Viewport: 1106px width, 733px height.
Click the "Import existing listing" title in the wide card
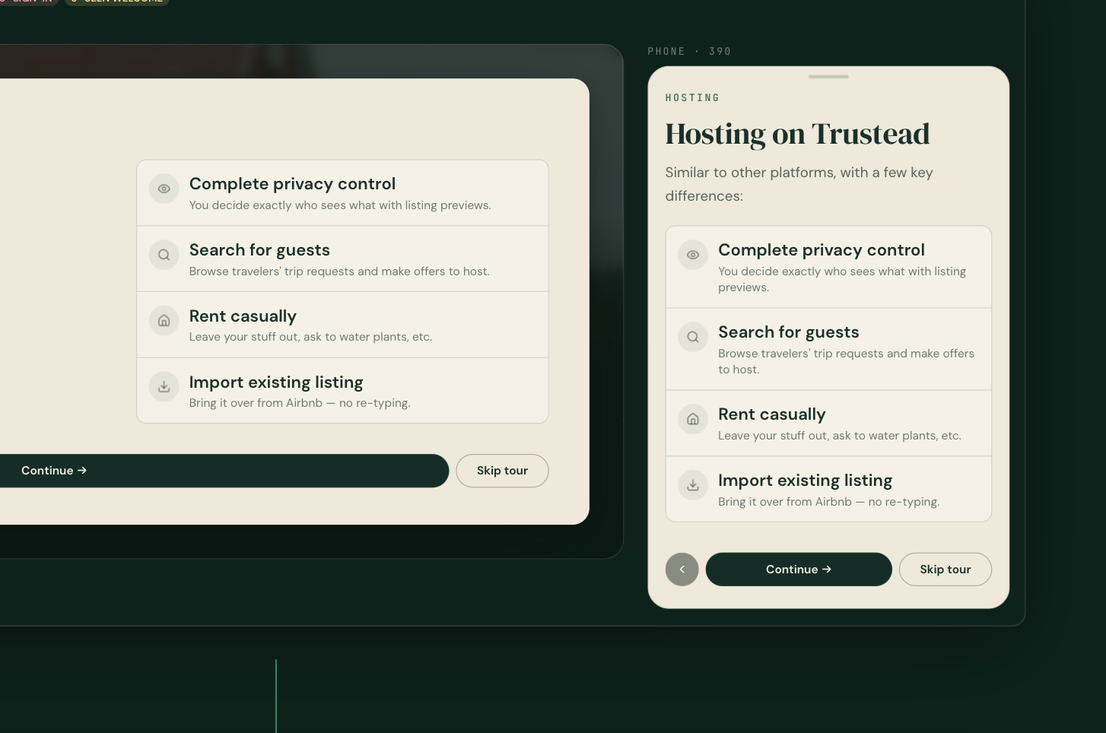coord(276,382)
